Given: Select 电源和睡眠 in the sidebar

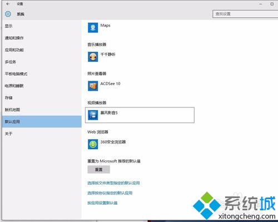Looking at the screenshot, I should [x=42, y=86].
